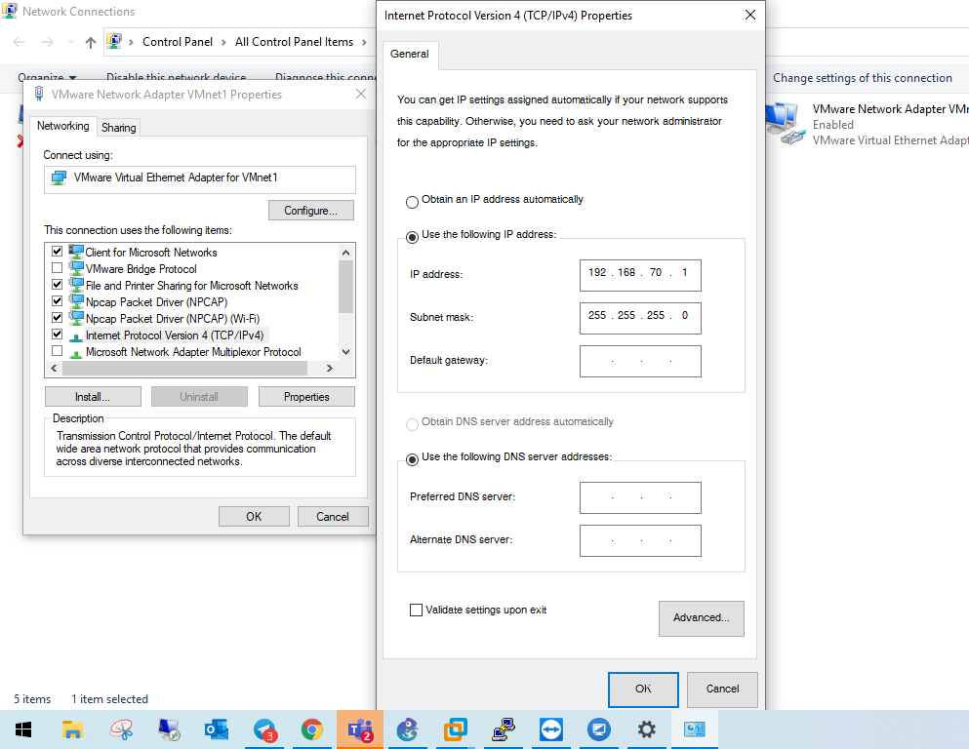Select the General tab in IPv4 Properties
The image size is (969, 749).
tap(410, 55)
